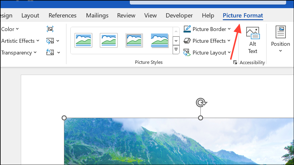This screenshot has width=294, height=165.
Task: Open the Picture Styles dialog launcher
Action: pos(235,62)
